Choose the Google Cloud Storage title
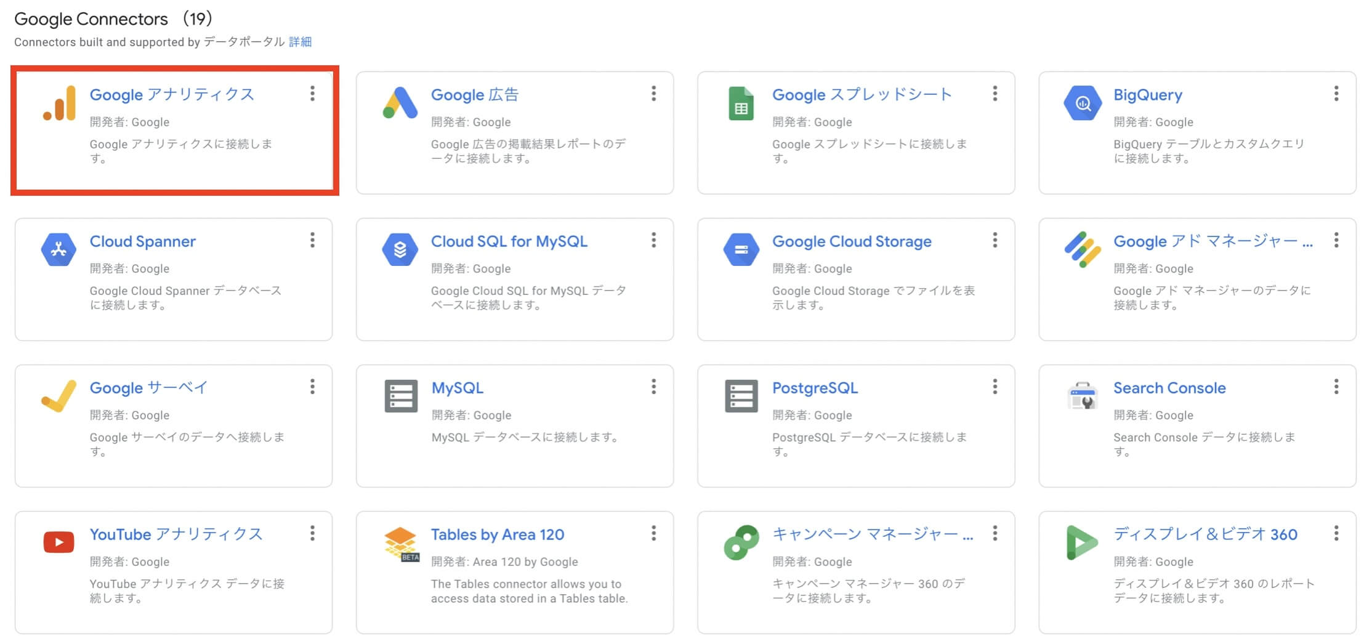The image size is (1372, 644). pyautogui.click(x=852, y=242)
